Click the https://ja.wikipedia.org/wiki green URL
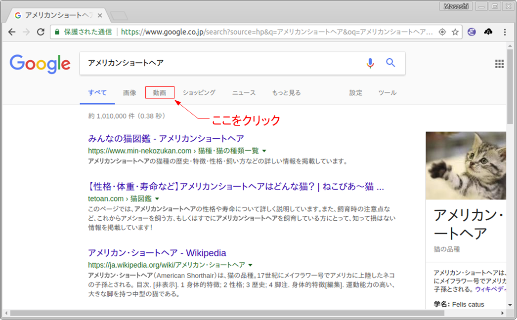 click(167, 265)
